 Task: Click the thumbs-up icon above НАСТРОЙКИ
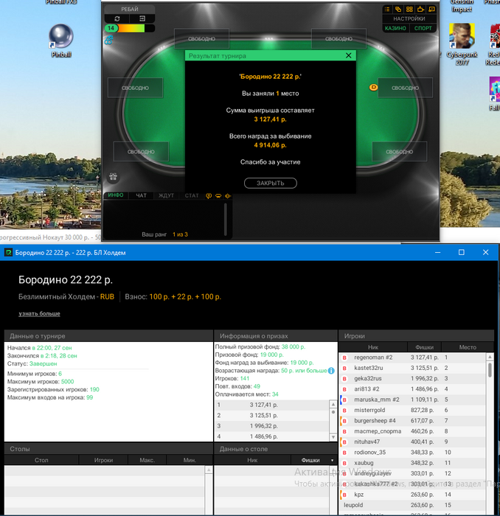(420, 9)
